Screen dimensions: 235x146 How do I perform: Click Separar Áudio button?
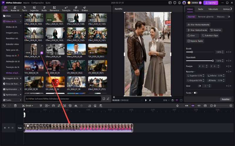[195, 41]
